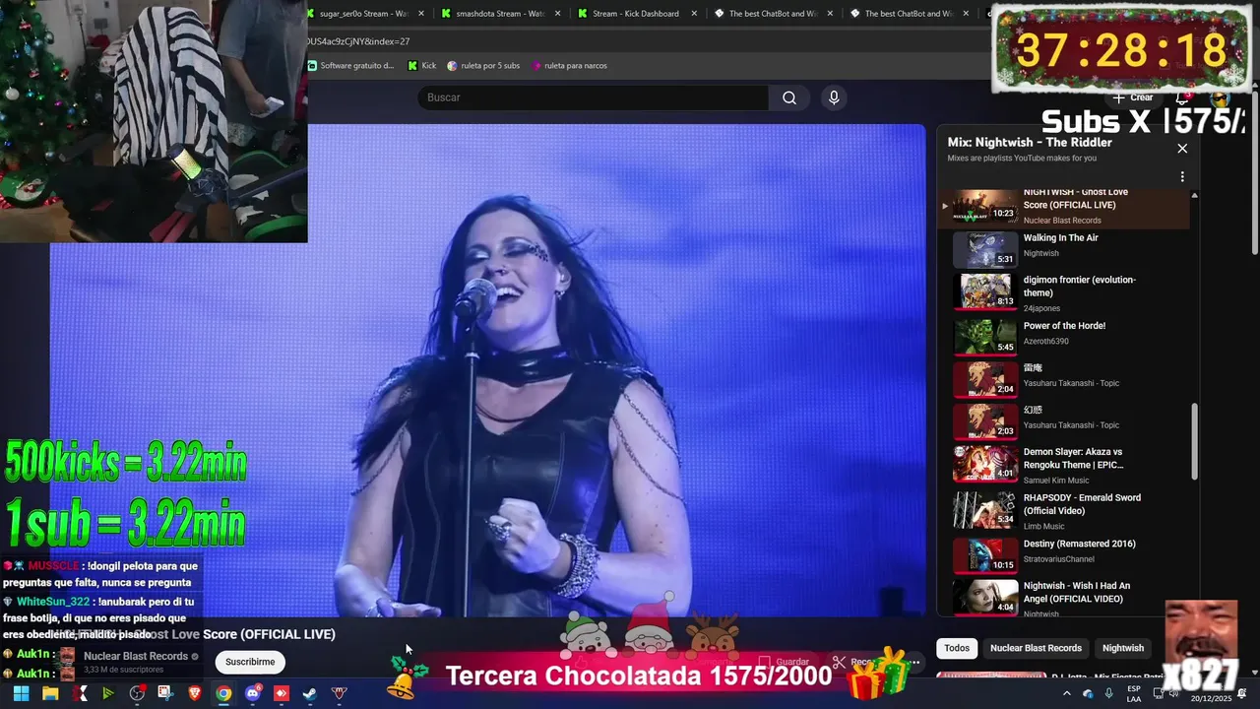The height and width of the screenshot is (709, 1260).
Task: Show hidden system tray icons
Action: [x=1066, y=693]
